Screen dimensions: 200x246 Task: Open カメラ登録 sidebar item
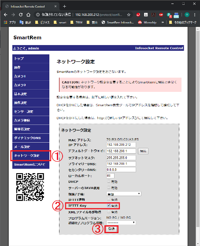pos(31,120)
